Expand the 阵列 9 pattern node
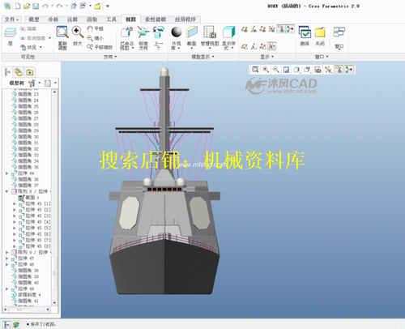 point(7,252)
